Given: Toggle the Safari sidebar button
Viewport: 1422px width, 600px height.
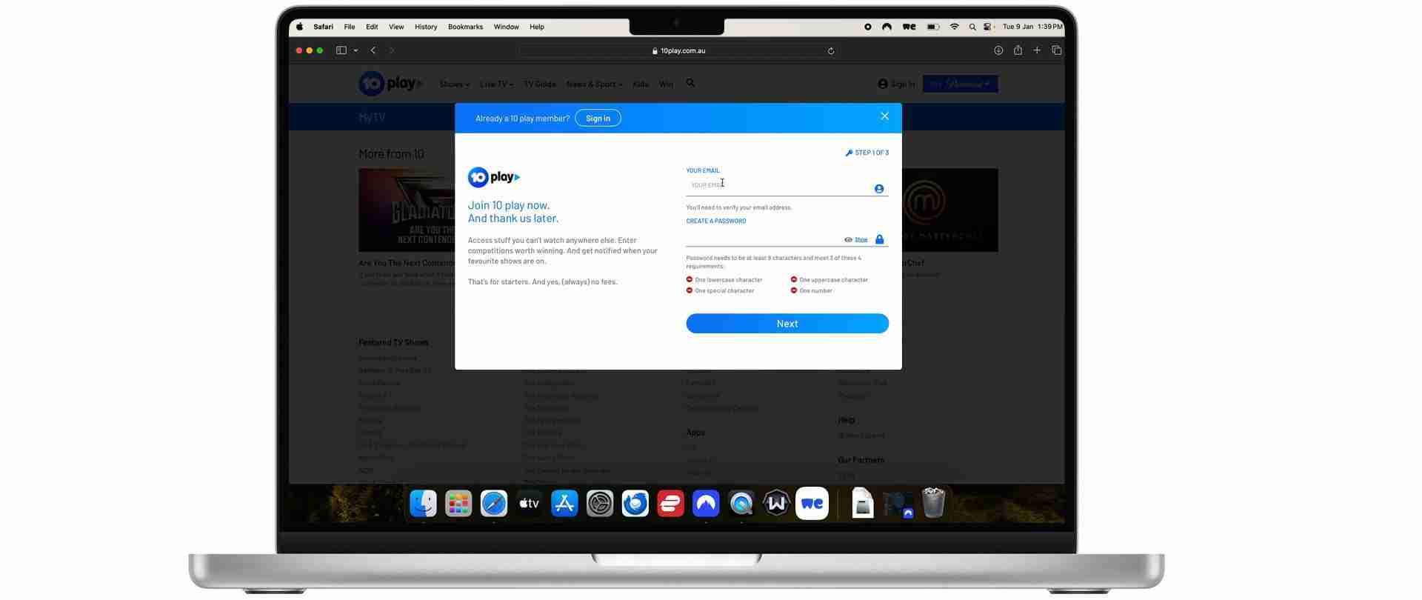Looking at the screenshot, I should 341,50.
